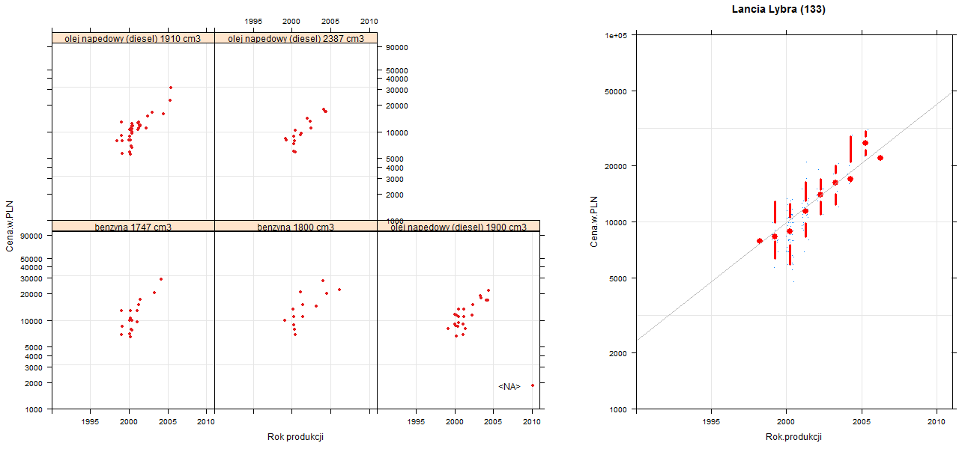Click the "1000" tick on the Lancia Lybra plot
This screenshot has height=449, width=974.
pos(619,409)
